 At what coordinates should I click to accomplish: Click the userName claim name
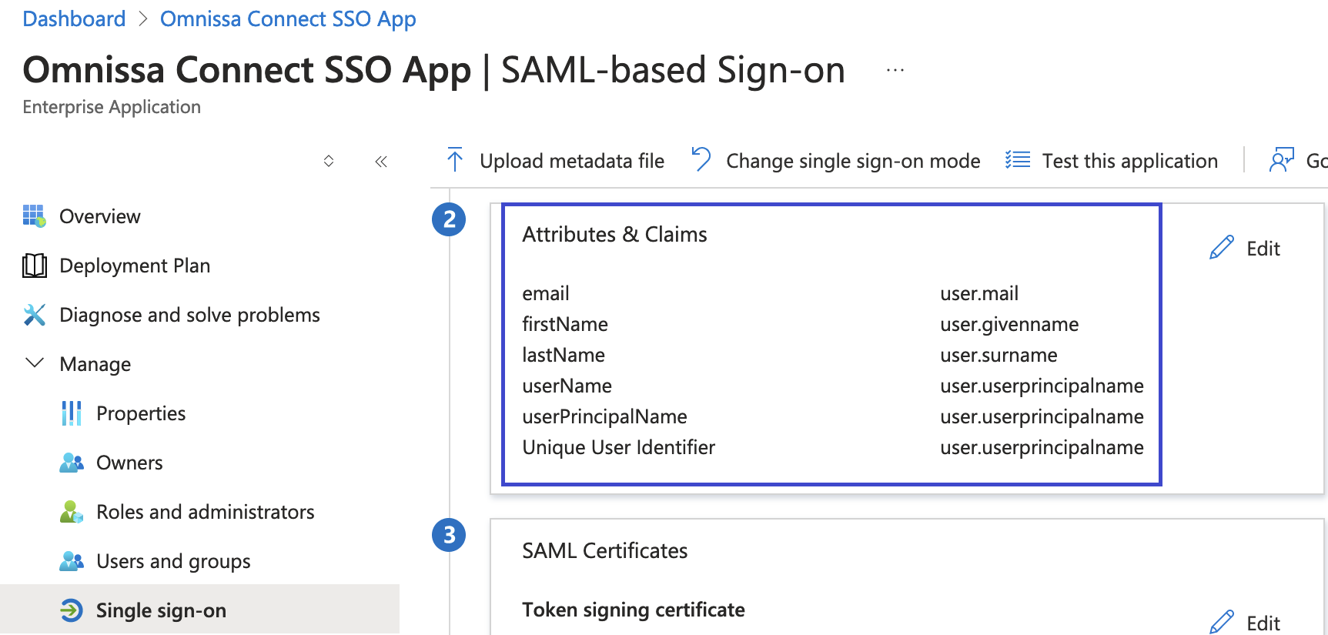pyautogui.click(x=567, y=386)
